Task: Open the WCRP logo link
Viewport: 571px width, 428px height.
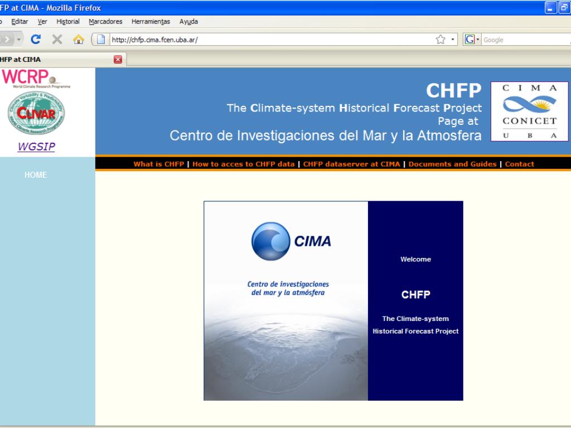Action: click(x=36, y=78)
